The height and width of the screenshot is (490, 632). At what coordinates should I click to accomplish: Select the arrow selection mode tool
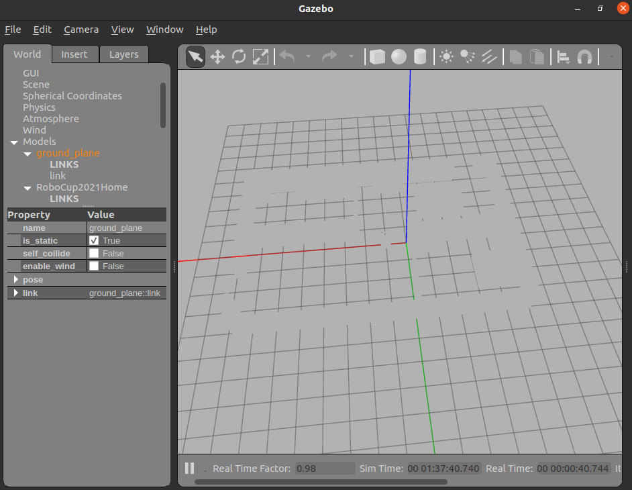195,57
